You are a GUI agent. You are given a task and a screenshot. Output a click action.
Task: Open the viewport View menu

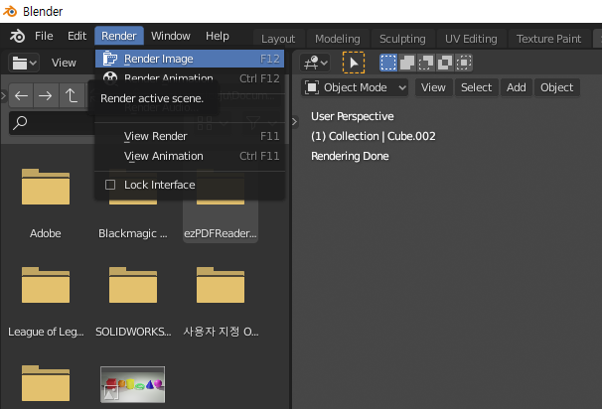pyautogui.click(x=433, y=88)
